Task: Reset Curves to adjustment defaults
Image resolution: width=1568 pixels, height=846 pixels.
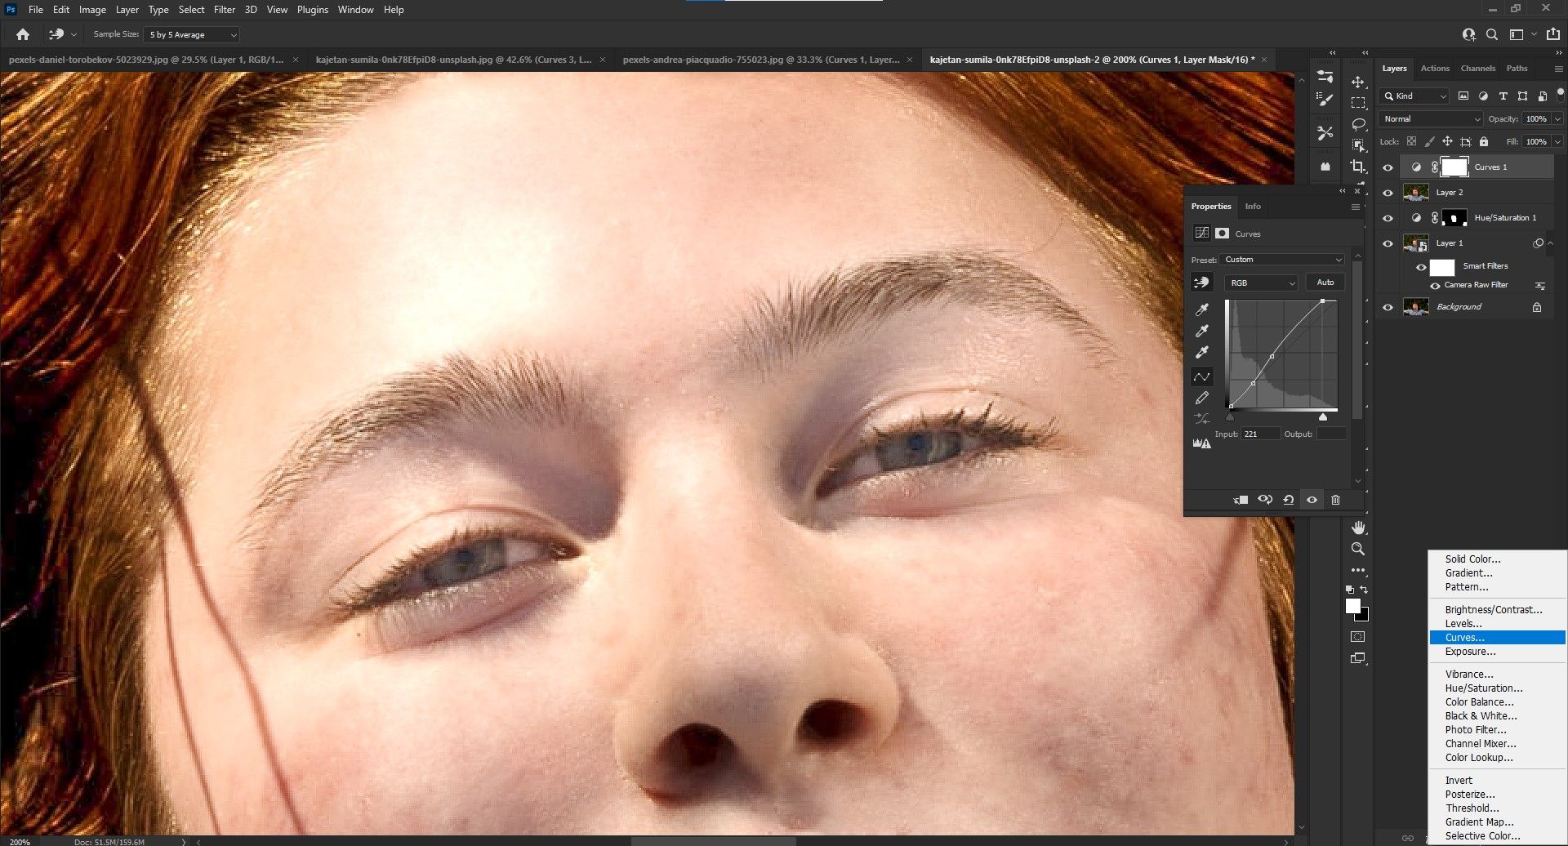Action: click(x=1288, y=500)
